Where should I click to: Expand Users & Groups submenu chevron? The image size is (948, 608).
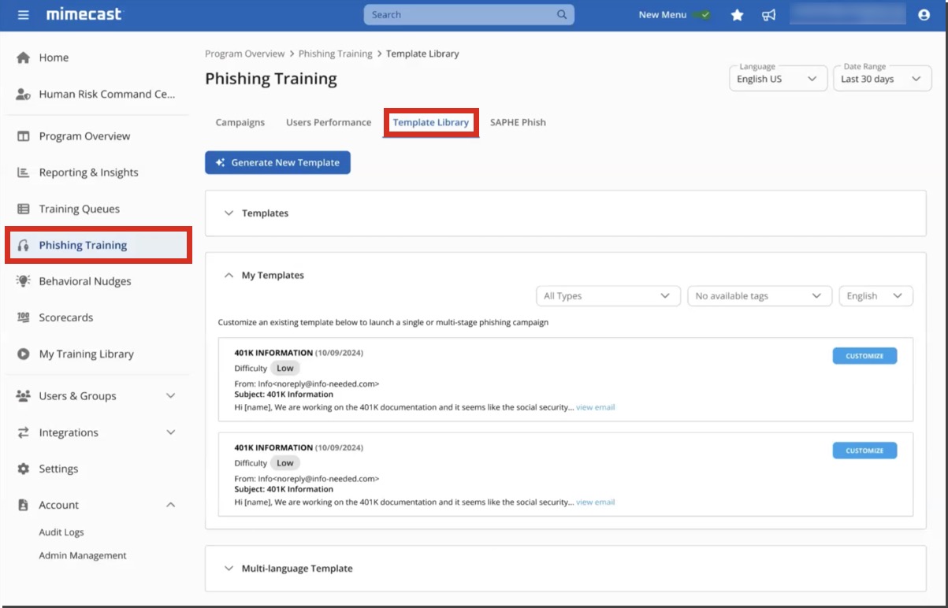pos(170,396)
